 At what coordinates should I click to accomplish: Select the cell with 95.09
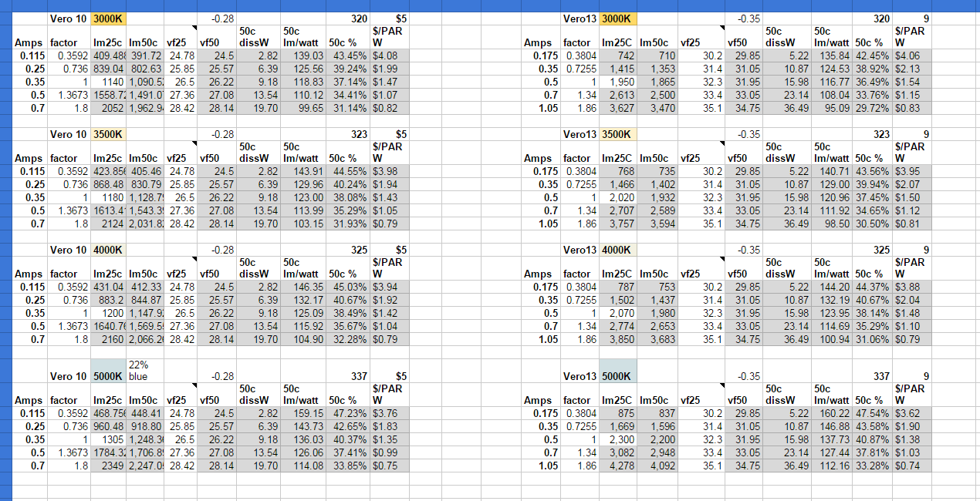point(831,108)
